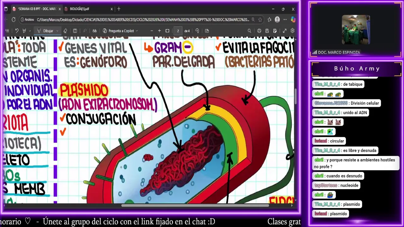Image resolution: width=404 pixels, height=227 pixels.
Task: Click the Búho Army chat header
Action: (357, 68)
